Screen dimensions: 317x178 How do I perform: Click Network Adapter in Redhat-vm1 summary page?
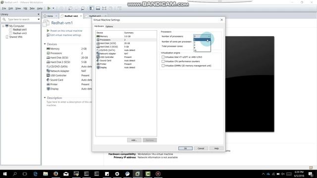[59, 71]
